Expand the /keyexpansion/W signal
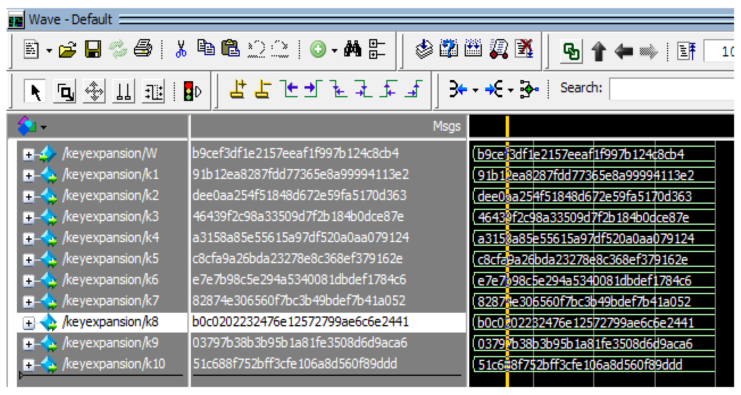This screenshot has width=741, height=395. (29, 155)
